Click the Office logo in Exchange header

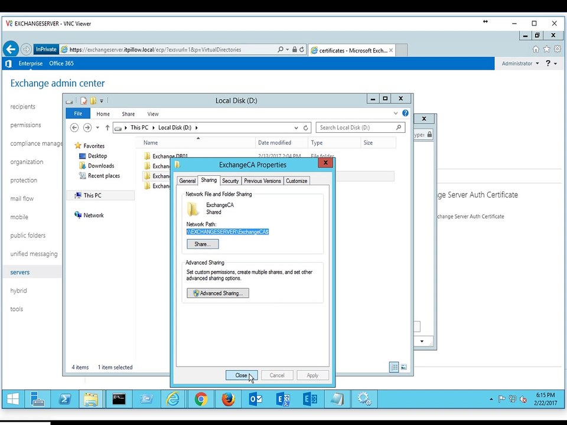[8, 64]
